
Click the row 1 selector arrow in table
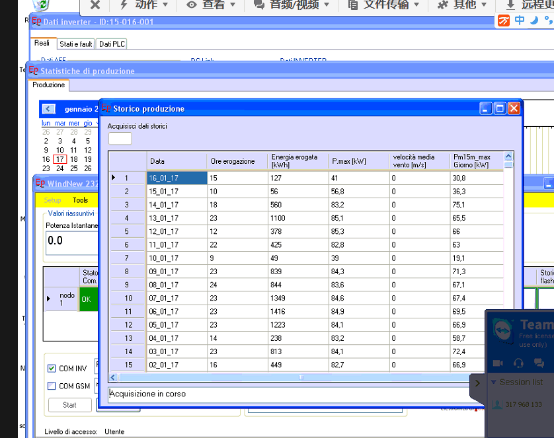point(114,178)
